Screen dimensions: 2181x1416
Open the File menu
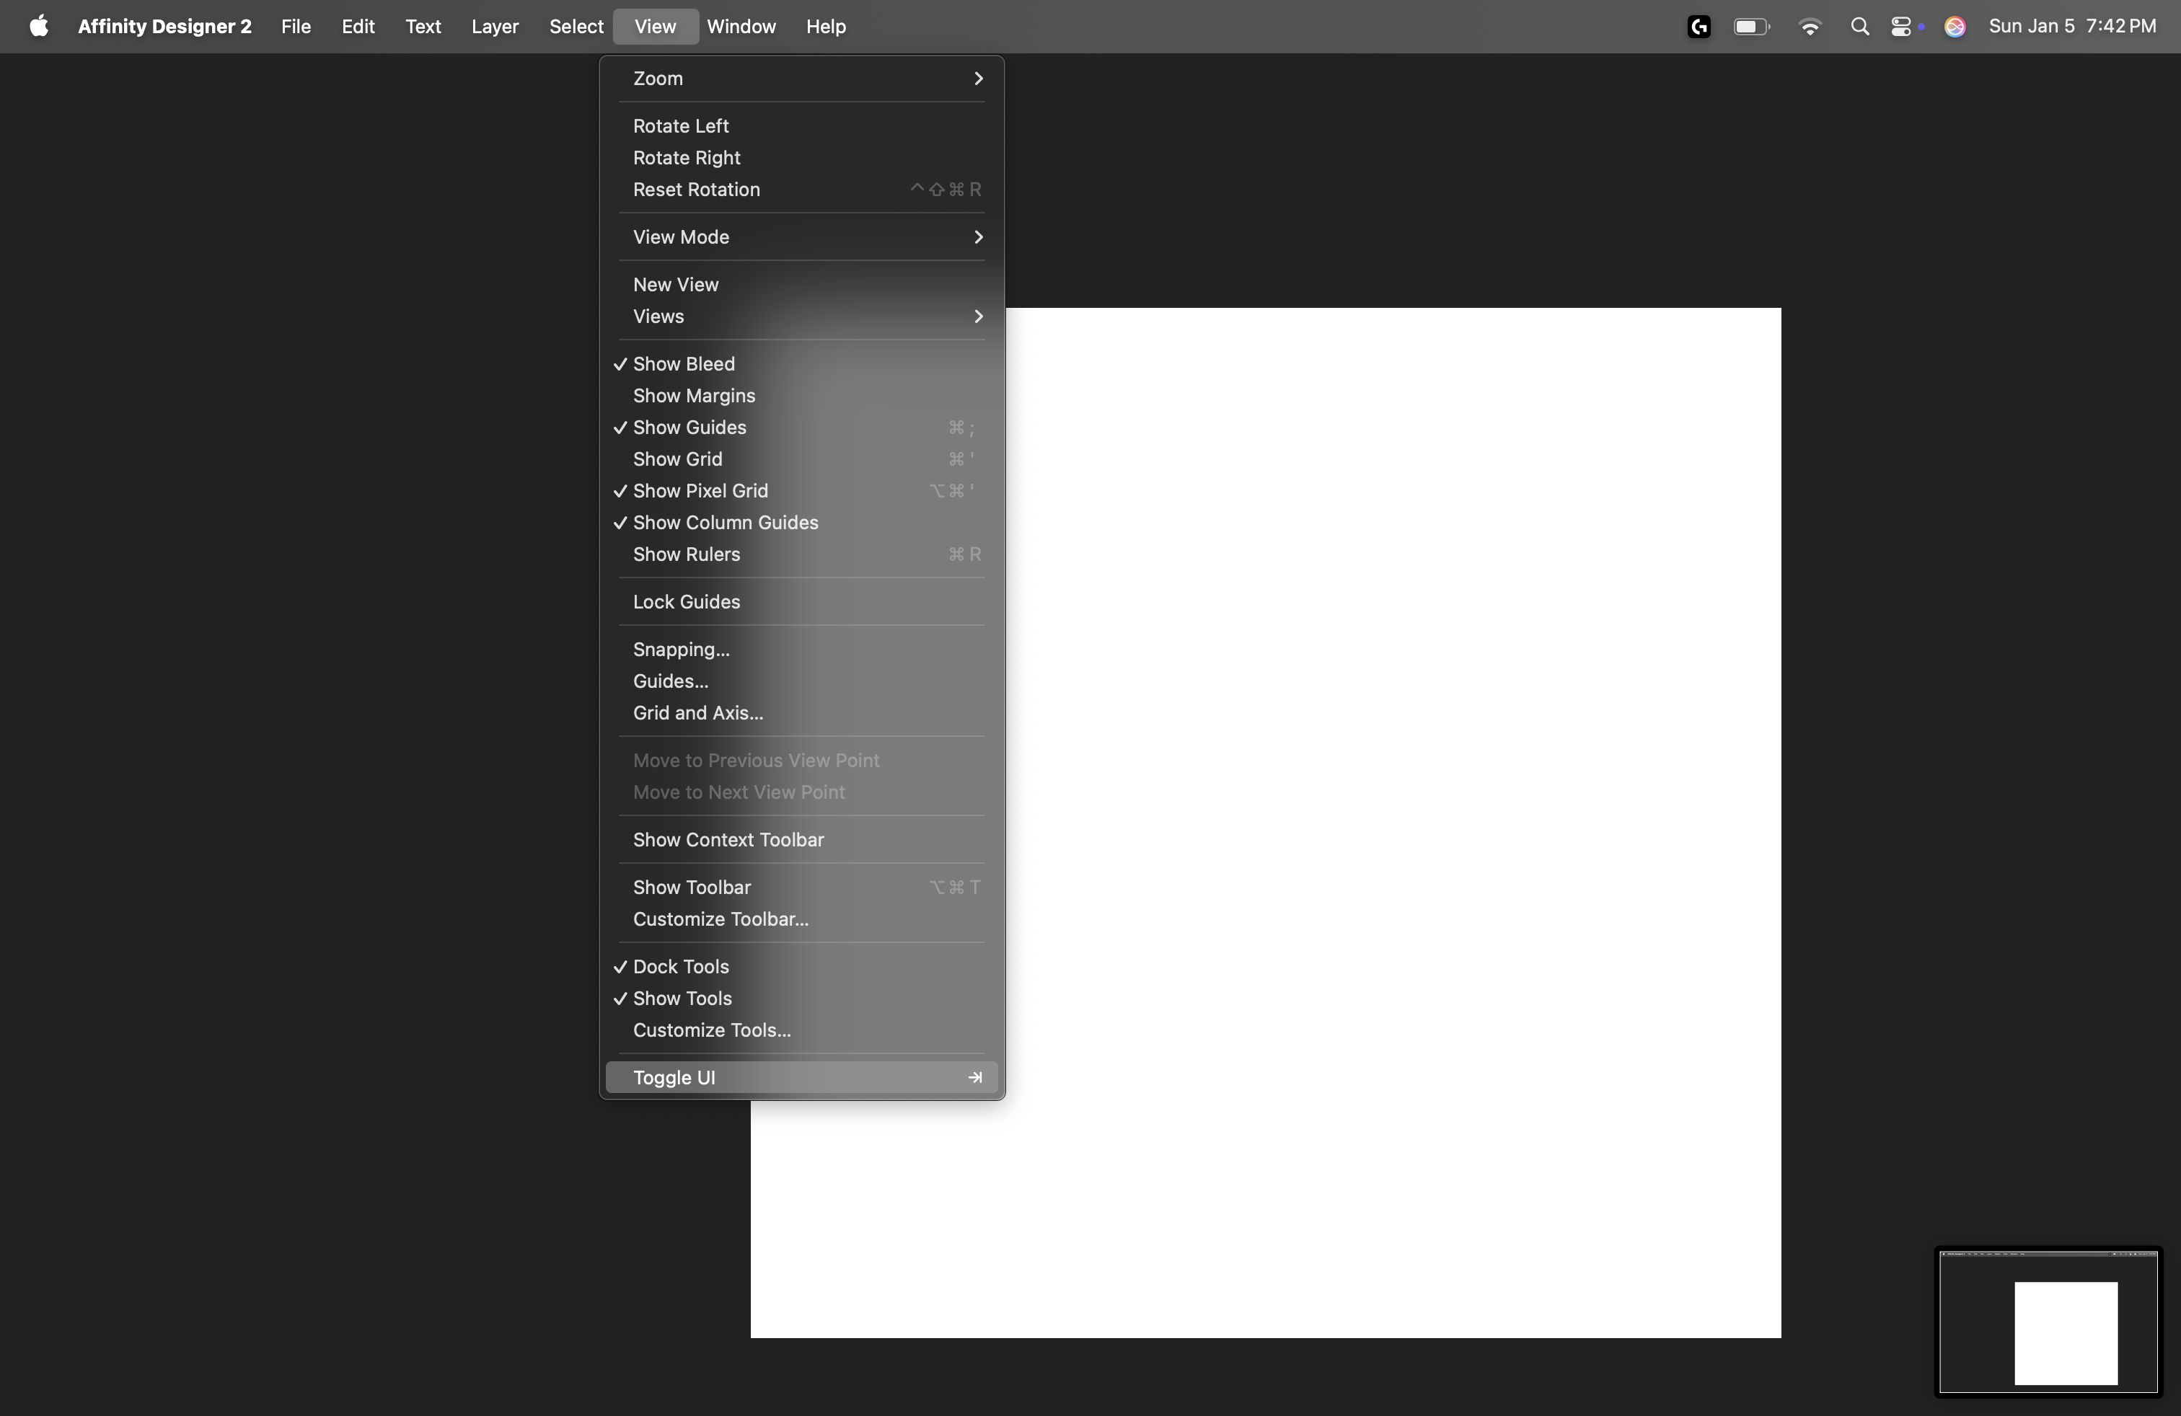(x=296, y=27)
